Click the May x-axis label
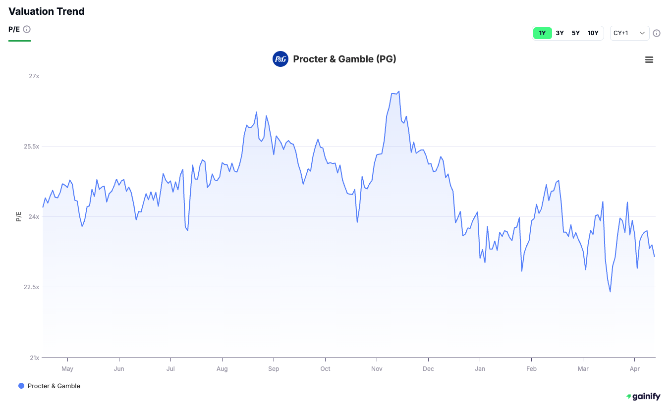This screenshot has width=671, height=411. coord(67,368)
